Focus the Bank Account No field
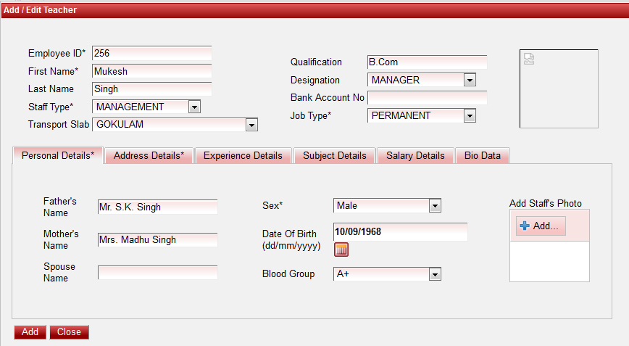 pyautogui.click(x=427, y=98)
